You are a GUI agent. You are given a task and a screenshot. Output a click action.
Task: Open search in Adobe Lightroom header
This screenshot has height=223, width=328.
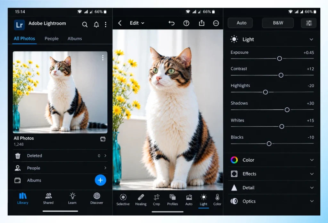(85, 25)
